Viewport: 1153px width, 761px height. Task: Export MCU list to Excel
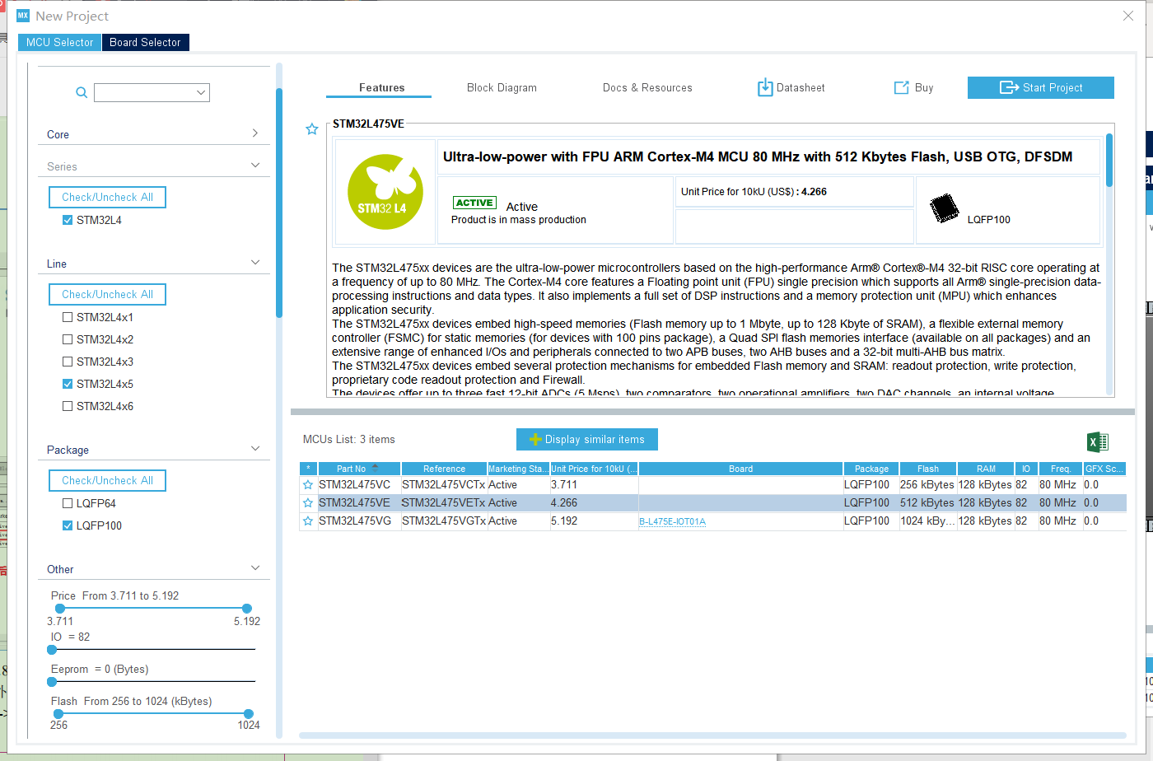point(1098,441)
